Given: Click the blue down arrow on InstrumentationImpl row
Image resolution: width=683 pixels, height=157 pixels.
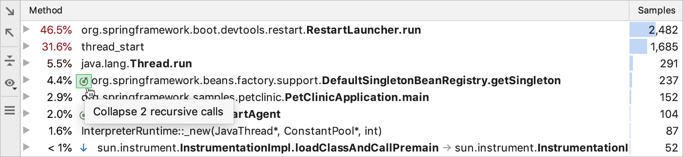Looking at the screenshot, I should 84,148.
